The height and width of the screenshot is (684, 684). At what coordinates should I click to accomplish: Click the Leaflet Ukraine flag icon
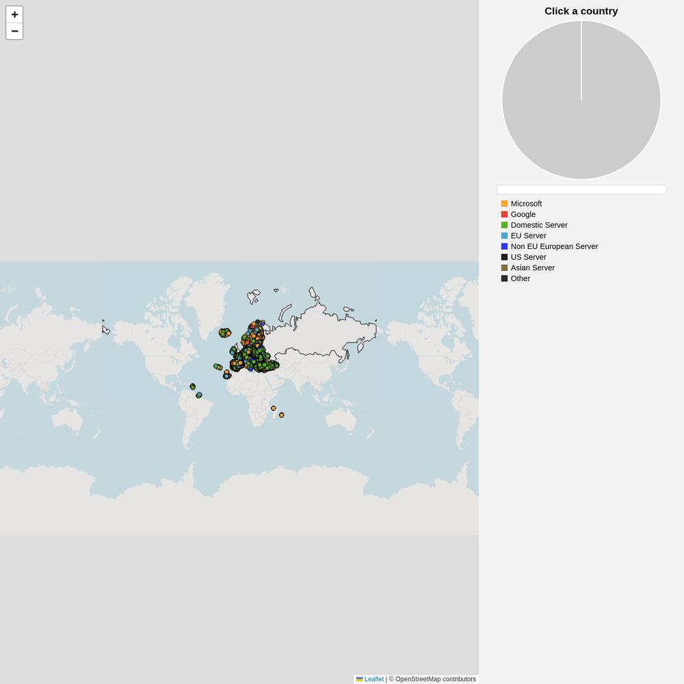pyautogui.click(x=360, y=679)
